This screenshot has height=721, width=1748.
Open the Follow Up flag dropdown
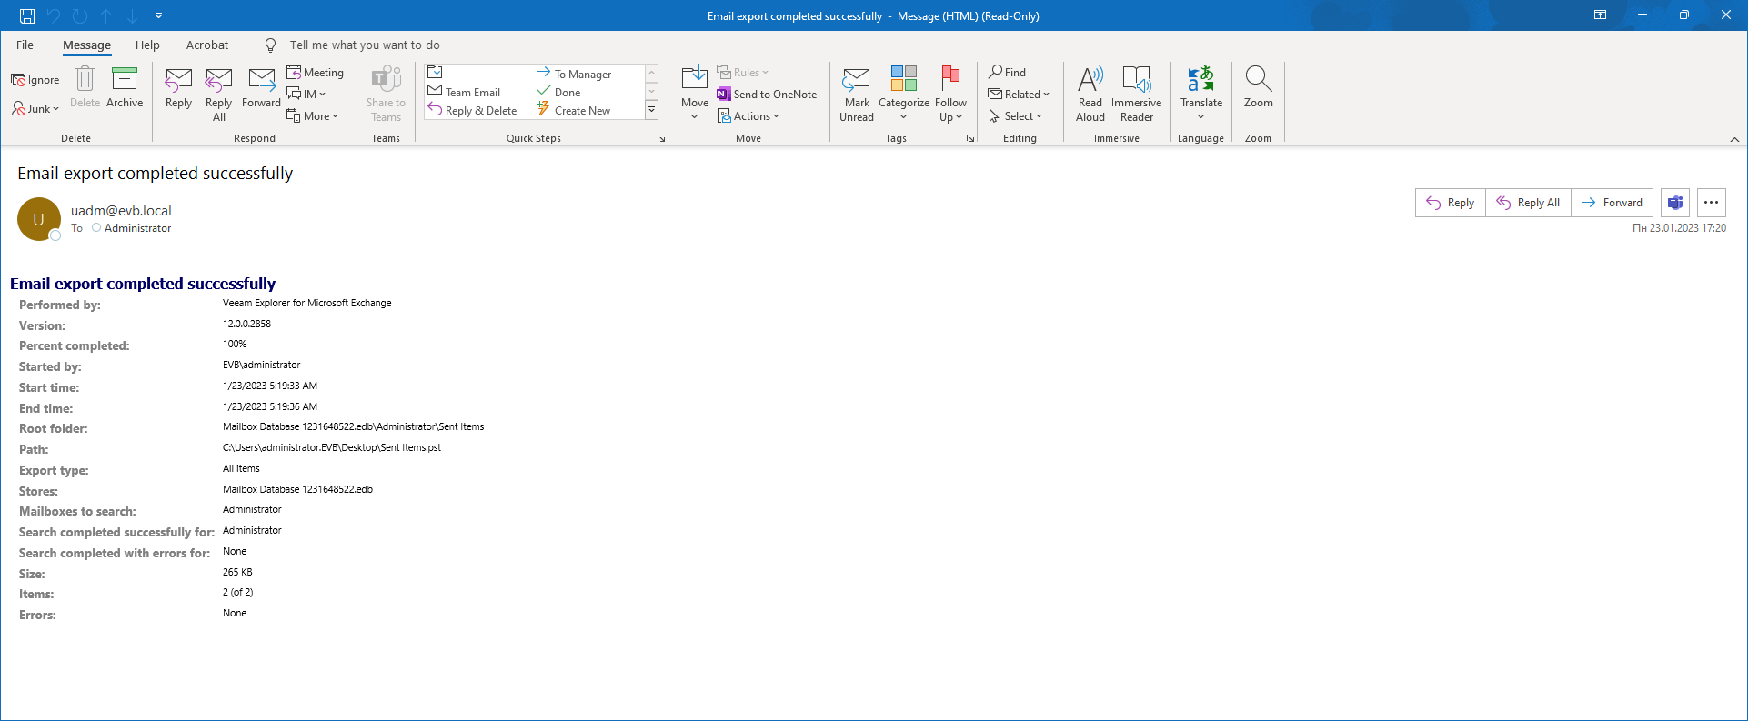click(x=950, y=94)
